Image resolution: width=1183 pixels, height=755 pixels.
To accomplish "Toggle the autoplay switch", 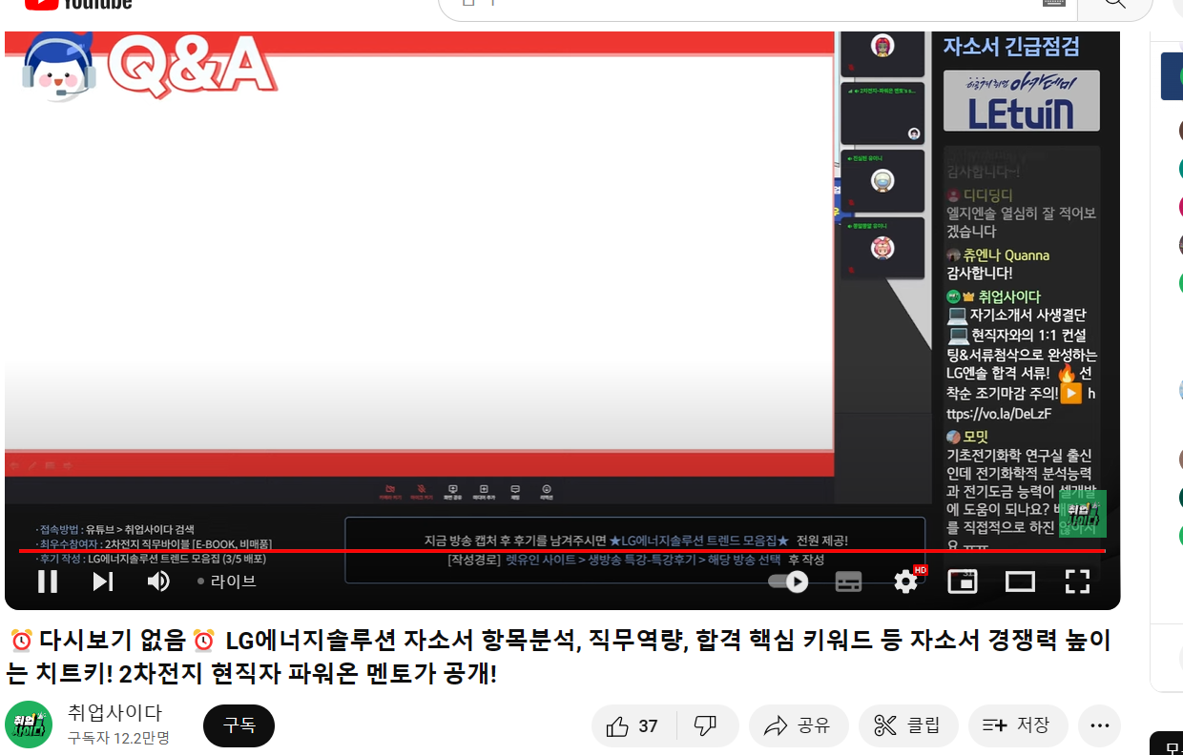I will [x=788, y=582].
